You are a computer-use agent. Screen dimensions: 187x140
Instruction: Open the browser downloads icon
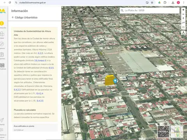click(173, 3)
